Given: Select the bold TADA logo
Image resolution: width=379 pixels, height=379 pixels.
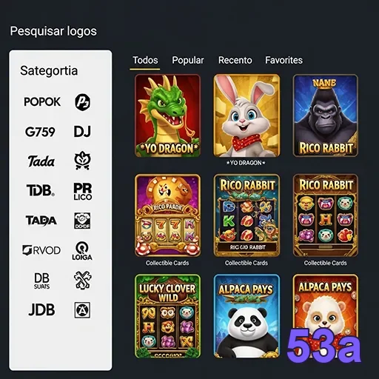Looking at the screenshot, I should click(41, 221).
